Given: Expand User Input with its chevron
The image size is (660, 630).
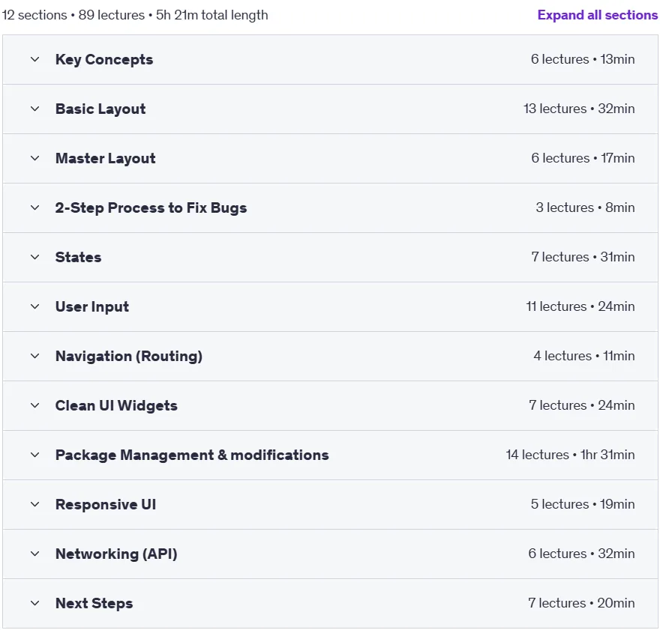Looking at the screenshot, I should tap(35, 307).
